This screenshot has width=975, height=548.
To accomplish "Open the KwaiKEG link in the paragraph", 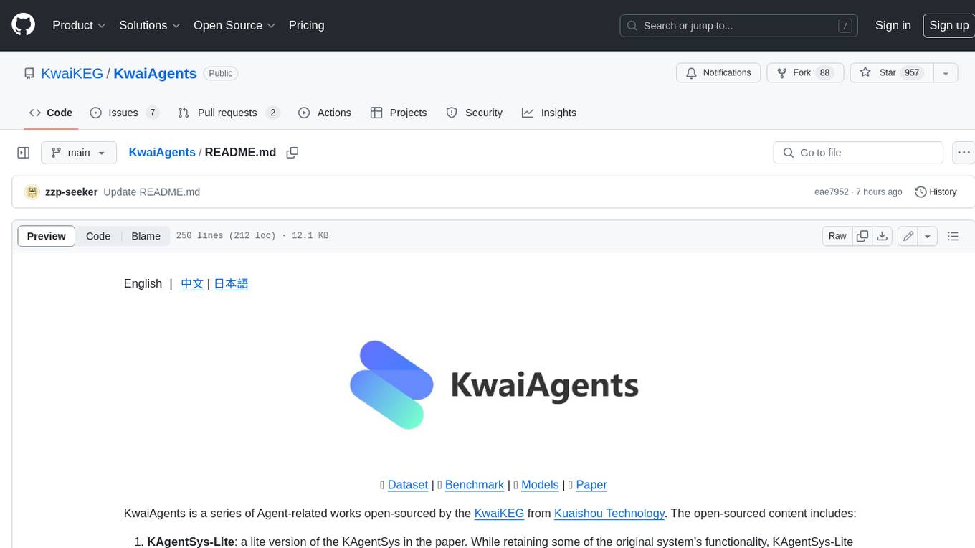I will tap(499, 514).
